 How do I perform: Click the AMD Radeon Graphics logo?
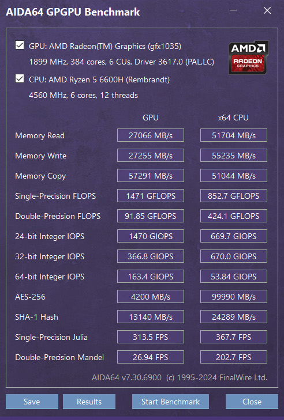249,57
